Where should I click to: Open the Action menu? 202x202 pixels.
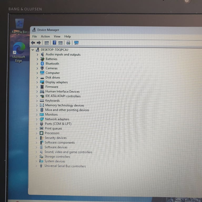[x=45, y=37]
